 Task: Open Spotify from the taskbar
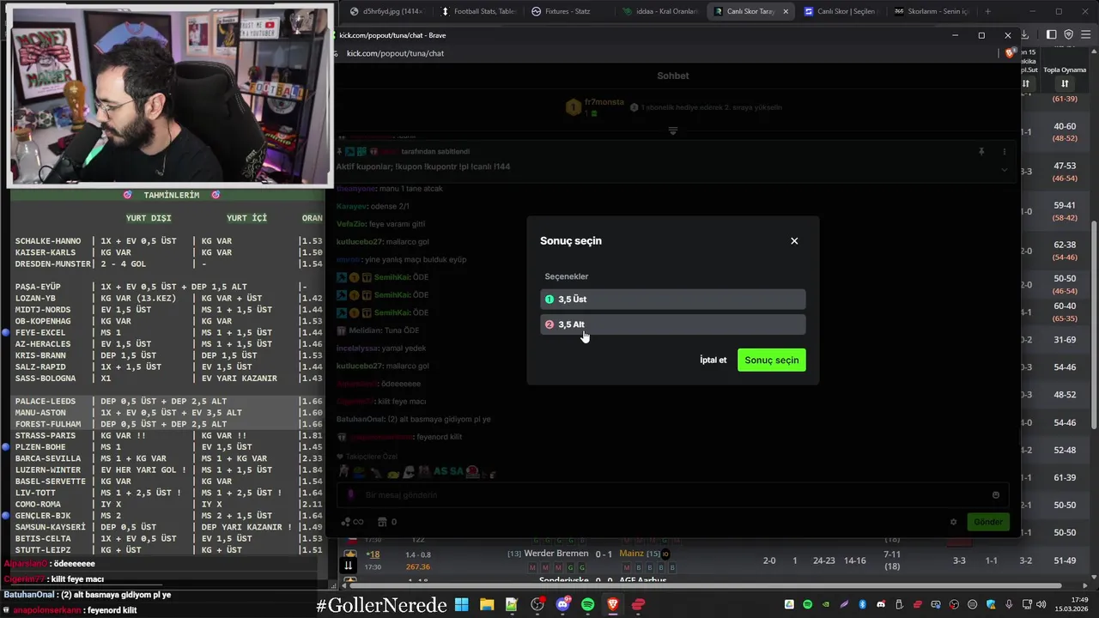pos(588,605)
